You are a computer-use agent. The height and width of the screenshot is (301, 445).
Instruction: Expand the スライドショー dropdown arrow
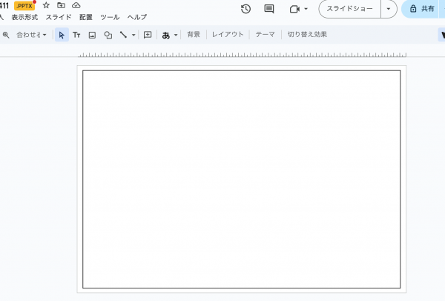click(389, 9)
